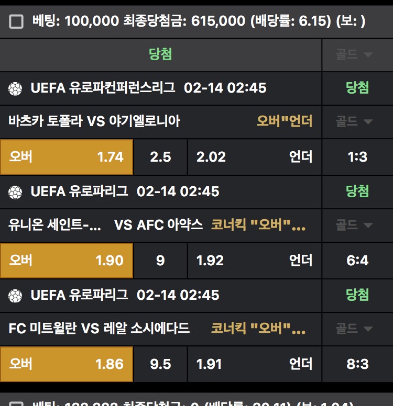Viewport: 393px width, 406px height.
Task: Open the FC 미트윌란 VS 레알 소시에다드 match
Action: pos(99,329)
